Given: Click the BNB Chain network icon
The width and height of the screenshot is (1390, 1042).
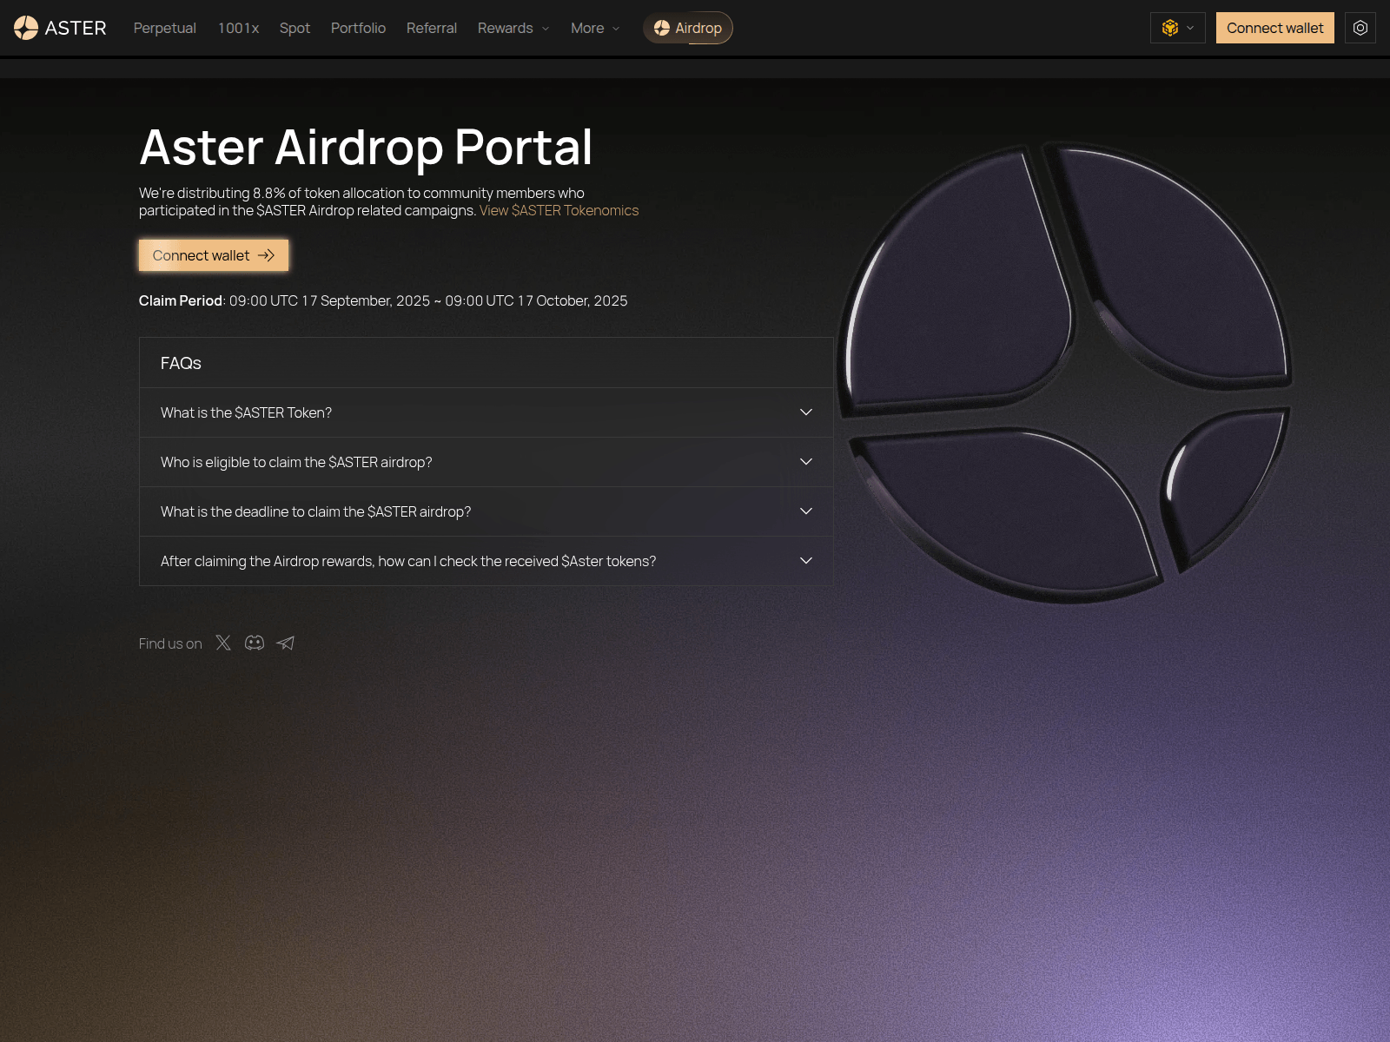Looking at the screenshot, I should (x=1168, y=28).
